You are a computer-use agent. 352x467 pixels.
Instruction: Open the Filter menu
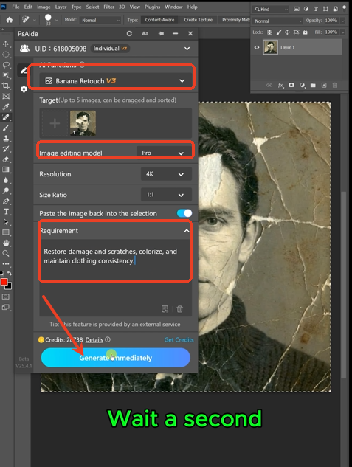coord(108,7)
